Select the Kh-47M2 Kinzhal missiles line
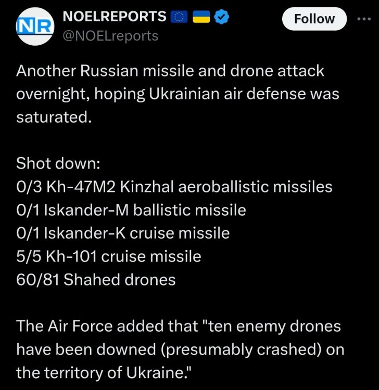Screen dimensions: 379x390 pyautogui.click(x=174, y=187)
